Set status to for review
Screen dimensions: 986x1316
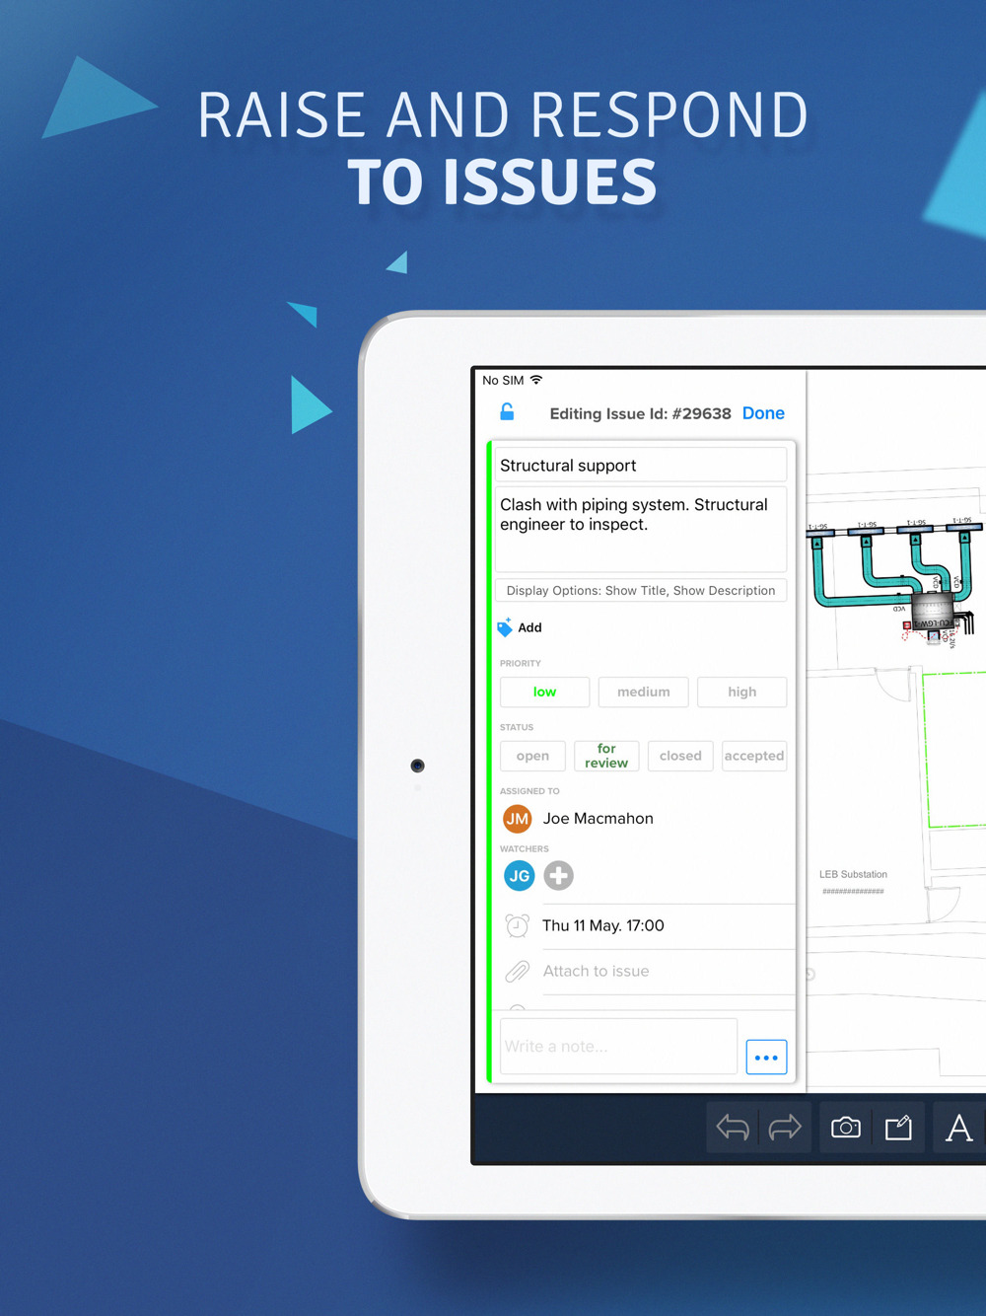tap(606, 756)
